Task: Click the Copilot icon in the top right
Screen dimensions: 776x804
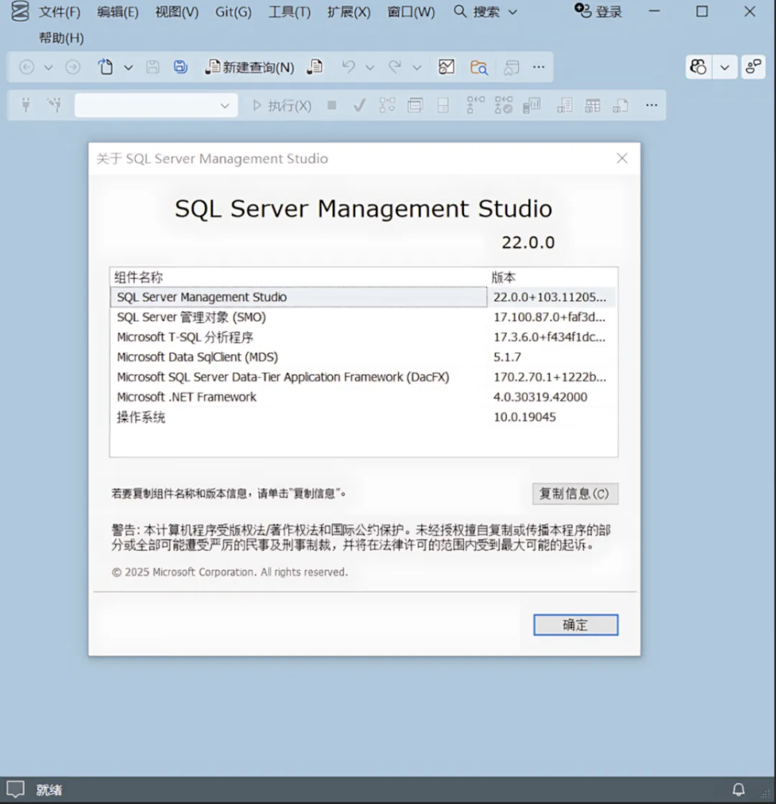Action: click(x=698, y=67)
